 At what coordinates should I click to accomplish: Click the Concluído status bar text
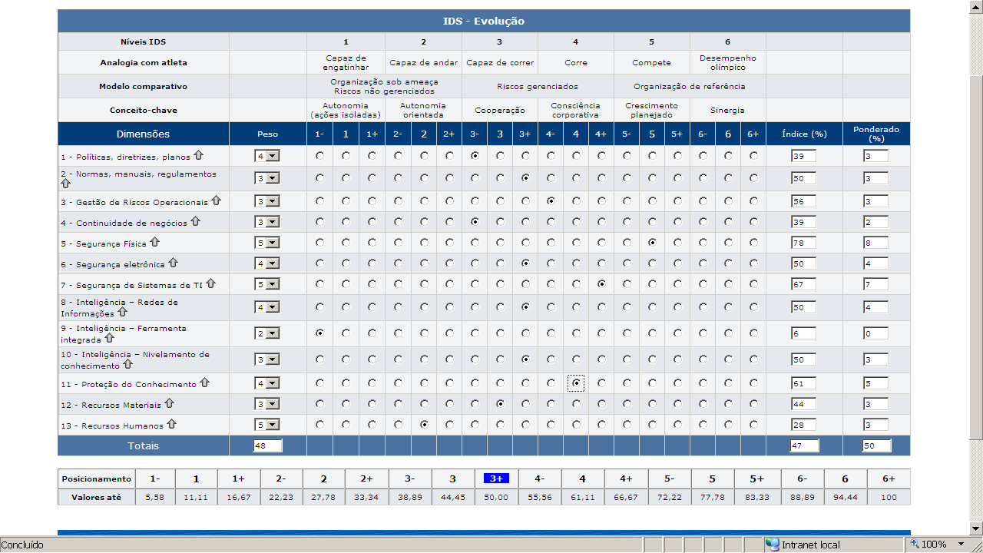click(x=22, y=545)
